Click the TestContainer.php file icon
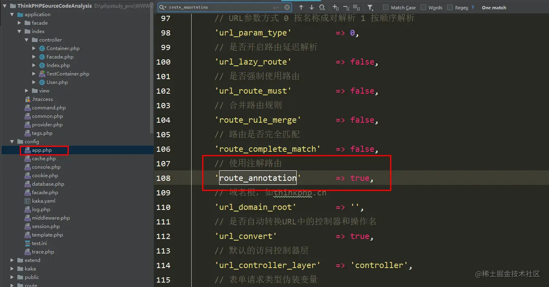 tap(42, 74)
